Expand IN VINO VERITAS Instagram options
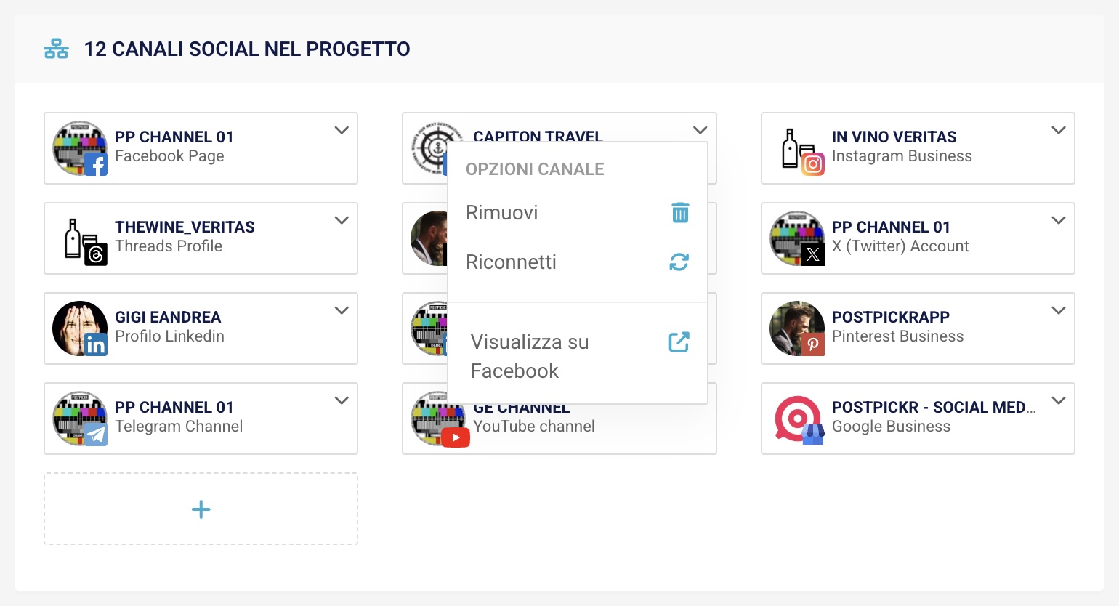The height and width of the screenshot is (606, 1119). pyautogui.click(x=1059, y=131)
